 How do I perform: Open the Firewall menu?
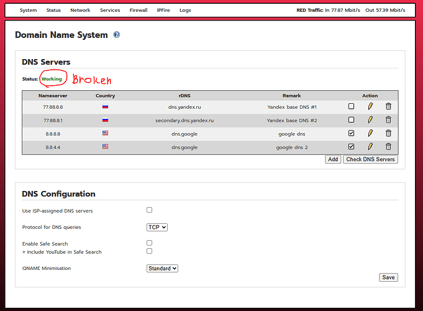pyautogui.click(x=139, y=11)
